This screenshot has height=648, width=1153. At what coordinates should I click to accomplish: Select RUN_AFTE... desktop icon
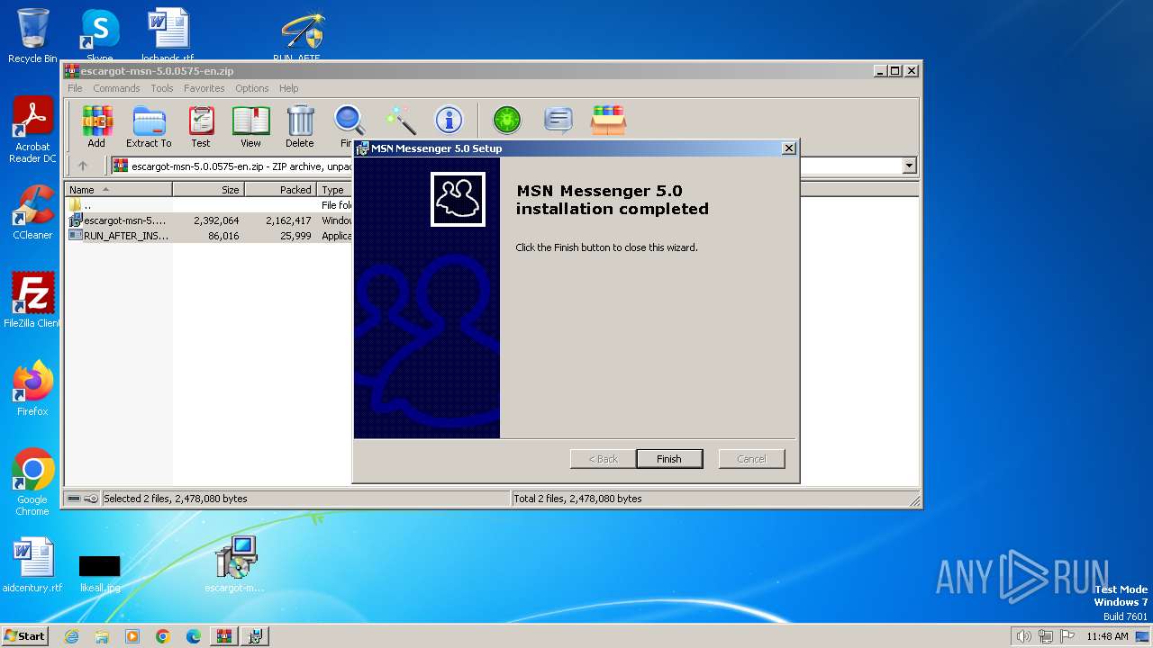click(299, 35)
